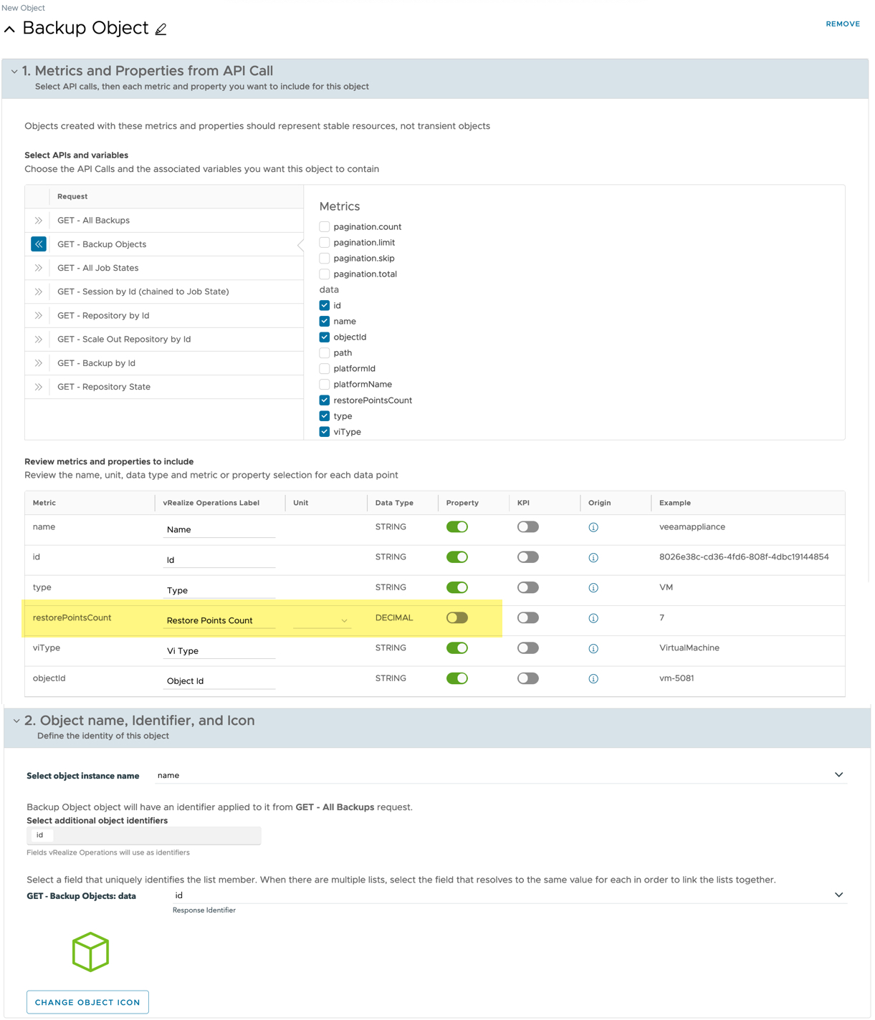
Task: Uncheck the name metric checkbox
Action: tap(325, 321)
